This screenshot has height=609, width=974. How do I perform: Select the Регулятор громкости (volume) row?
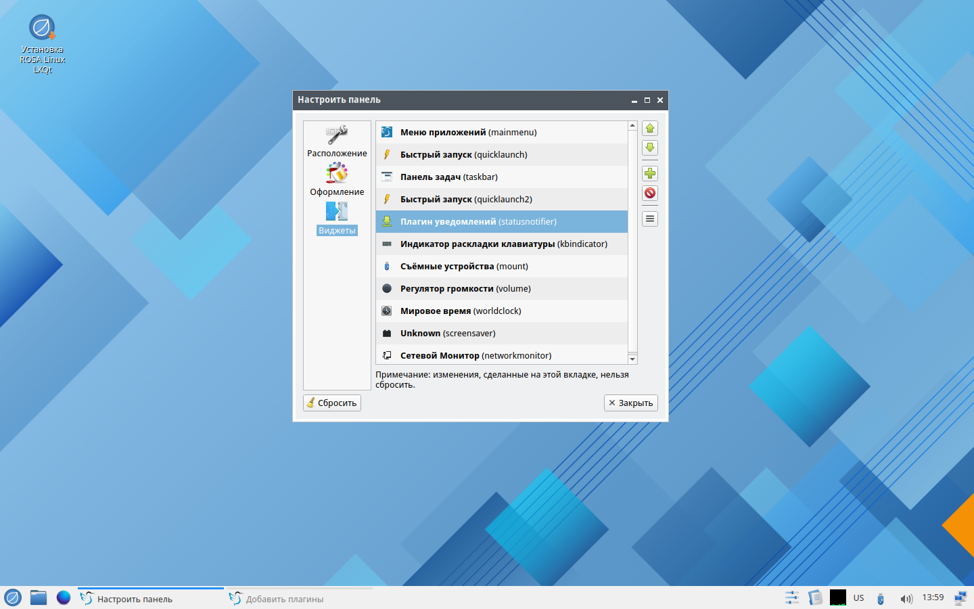coord(502,288)
